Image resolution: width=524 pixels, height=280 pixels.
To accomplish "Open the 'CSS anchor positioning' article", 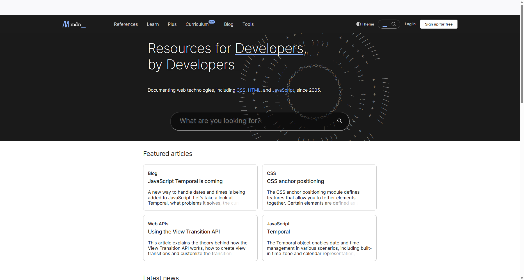I will click(295, 181).
